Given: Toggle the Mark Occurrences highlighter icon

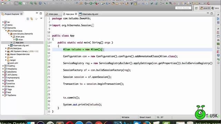Looking at the screenshot, I should (x=135, y=3).
